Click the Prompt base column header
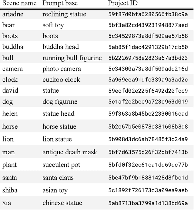 (x=60, y=3)
